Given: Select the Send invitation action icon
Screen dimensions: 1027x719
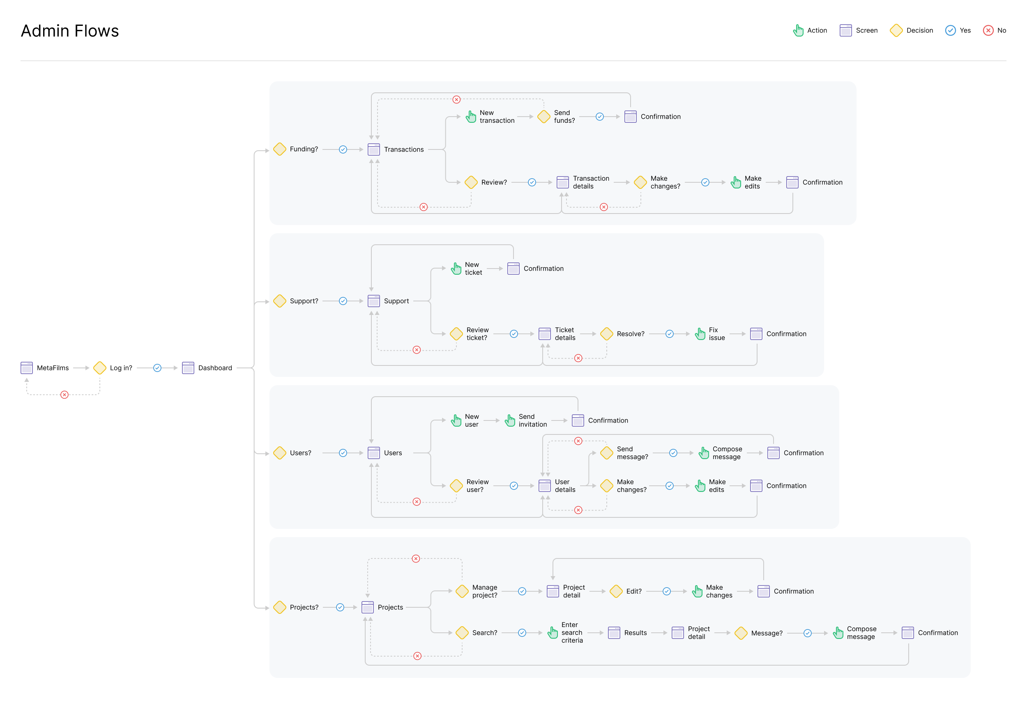Looking at the screenshot, I should point(510,420).
